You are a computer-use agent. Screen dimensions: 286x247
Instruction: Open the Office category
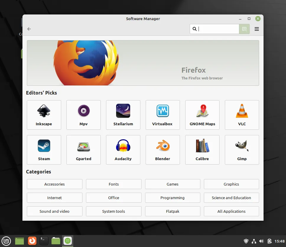[x=114, y=198]
